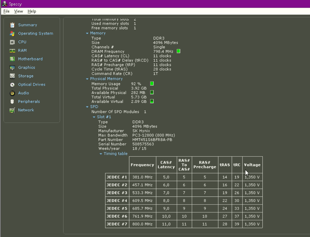Click the Motherboard icon in sidebar
Screen dimensions: 310x237
pyautogui.click(x=12, y=59)
